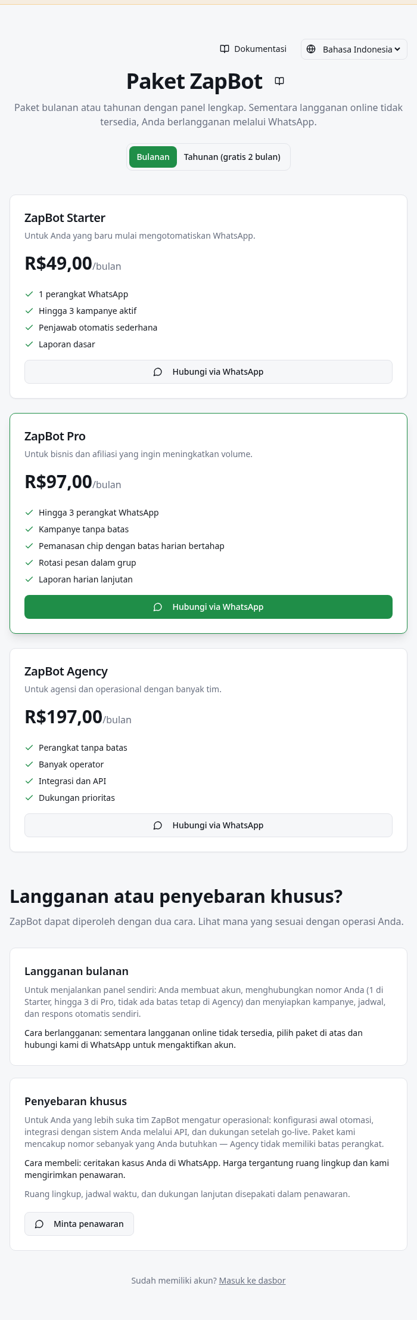Contact via WhatsApp for ZapBot Starter
This screenshot has height=1320, width=417.
tap(208, 372)
